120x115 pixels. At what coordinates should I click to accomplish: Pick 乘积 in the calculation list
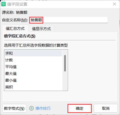pos(33,87)
